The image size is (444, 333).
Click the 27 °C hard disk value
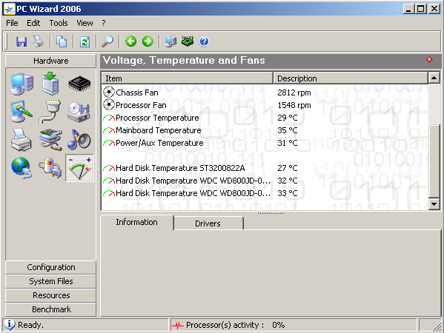(288, 168)
